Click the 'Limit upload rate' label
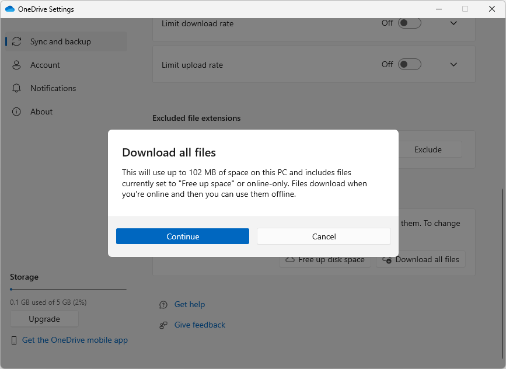Image resolution: width=506 pixels, height=369 pixels. coord(193,65)
